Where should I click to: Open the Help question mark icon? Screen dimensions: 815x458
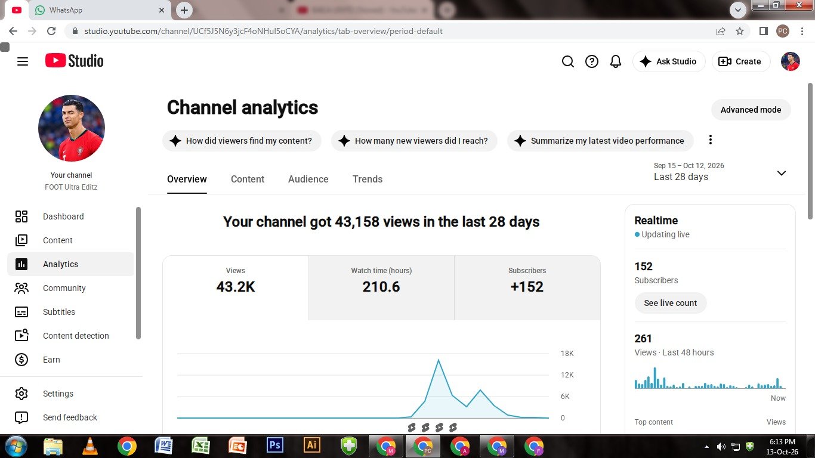(592, 61)
